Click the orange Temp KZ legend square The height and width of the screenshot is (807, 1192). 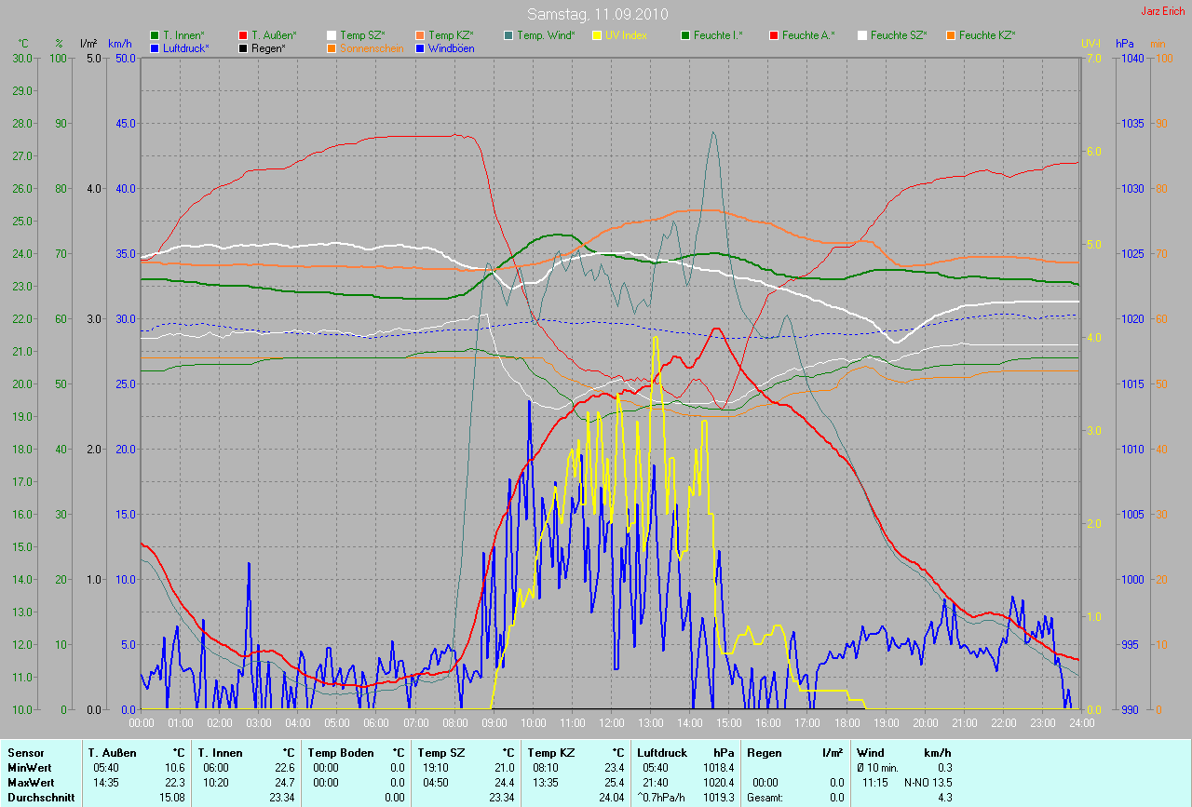[420, 34]
